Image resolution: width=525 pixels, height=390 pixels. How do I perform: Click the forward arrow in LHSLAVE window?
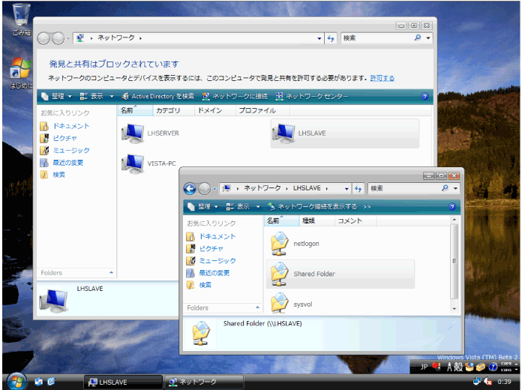point(204,189)
